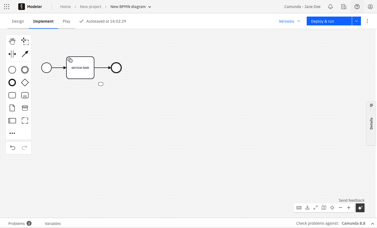Create a data store from the palette
Image resolution: width=377 pixels, height=228 pixels.
coord(25,108)
